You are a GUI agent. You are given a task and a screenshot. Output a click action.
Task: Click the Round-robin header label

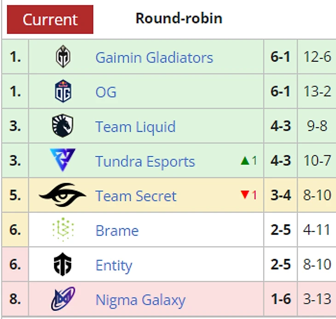click(x=179, y=18)
